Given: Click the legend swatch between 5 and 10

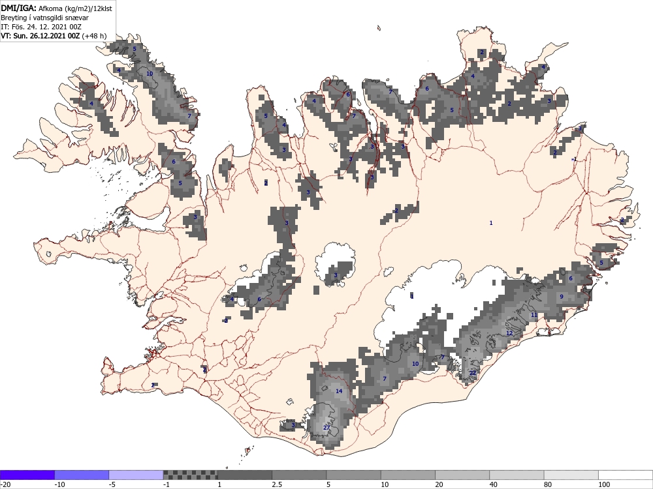Looking at the screenshot, I should pyautogui.click(x=353, y=475).
